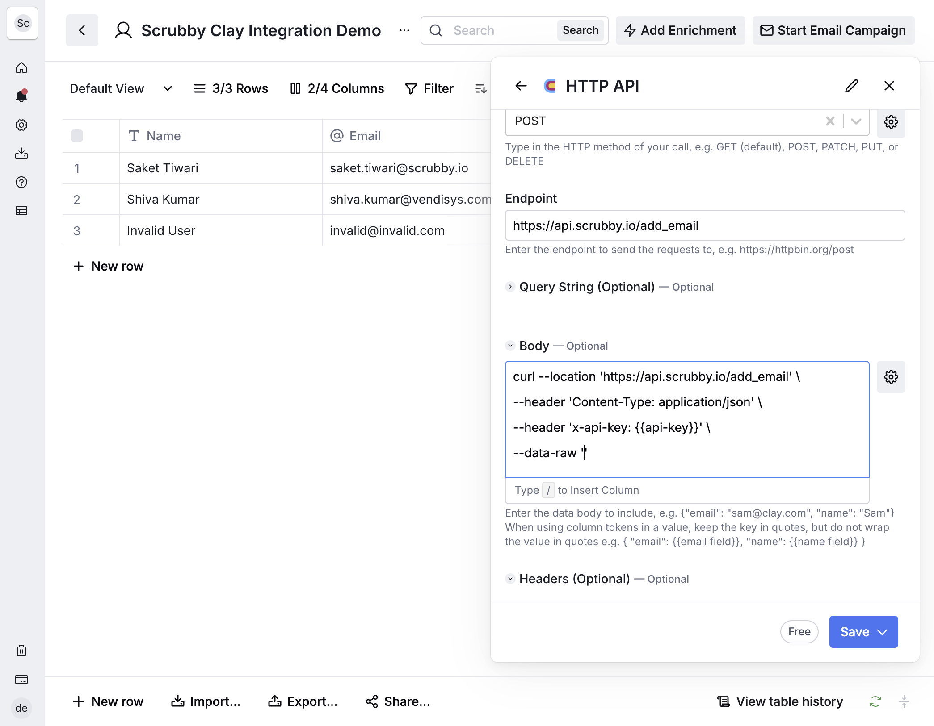The image size is (934, 726).
Task: Click the refresh icon near table history
Action: point(875,701)
